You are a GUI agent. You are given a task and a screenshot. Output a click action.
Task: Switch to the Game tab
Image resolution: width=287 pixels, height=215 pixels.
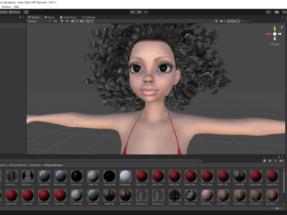pyautogui.click(x=49, y=17)
